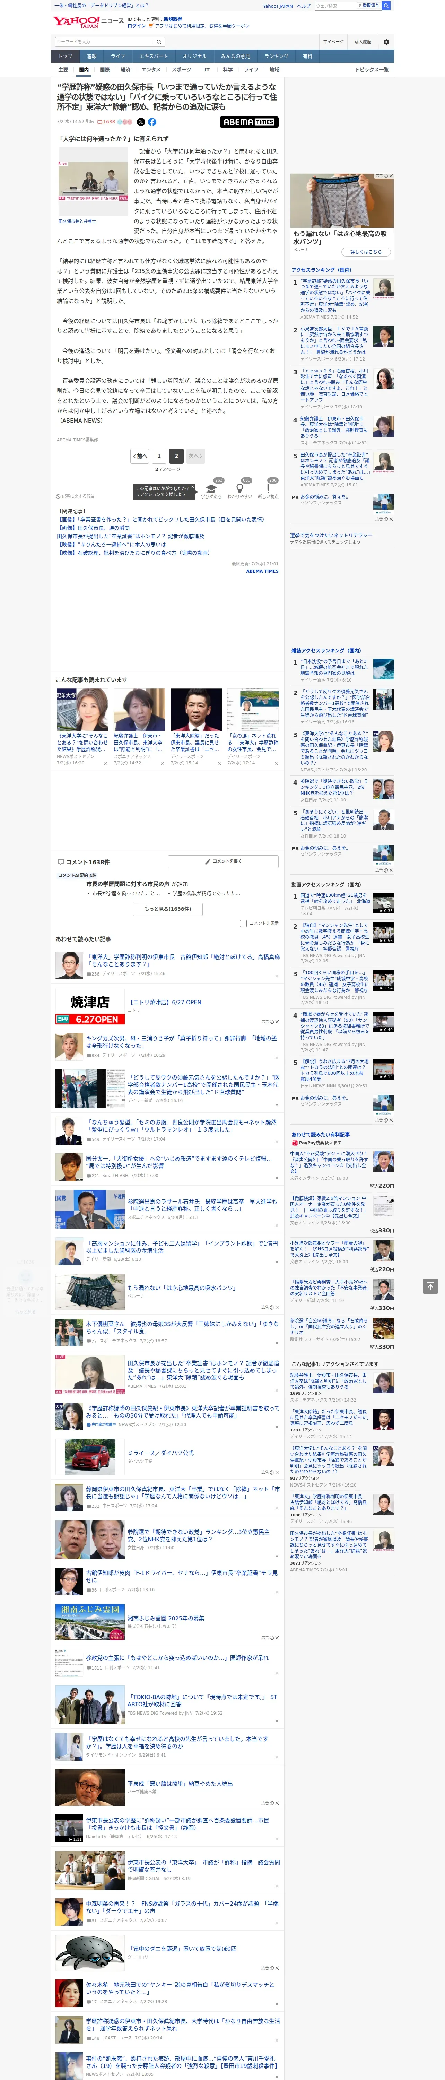Go to the previous page 前へ
The image size is (445, 2080).
coord(140,456)
